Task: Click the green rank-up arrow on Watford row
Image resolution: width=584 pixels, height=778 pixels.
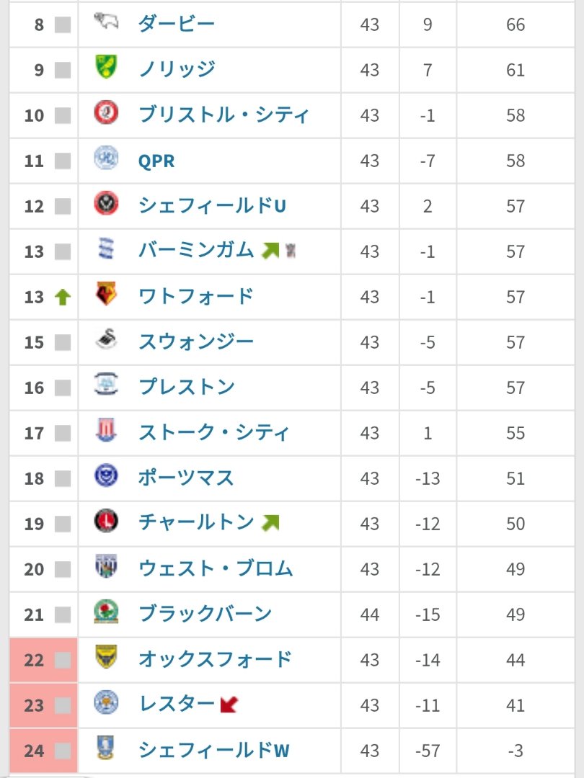Action: coord(63,297)
